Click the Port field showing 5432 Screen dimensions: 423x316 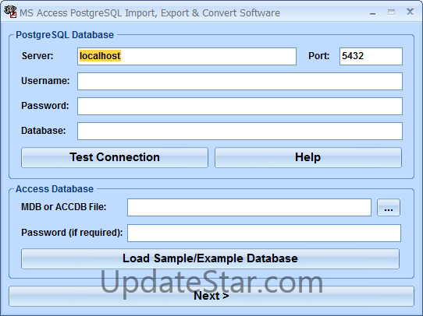[371, 56]
